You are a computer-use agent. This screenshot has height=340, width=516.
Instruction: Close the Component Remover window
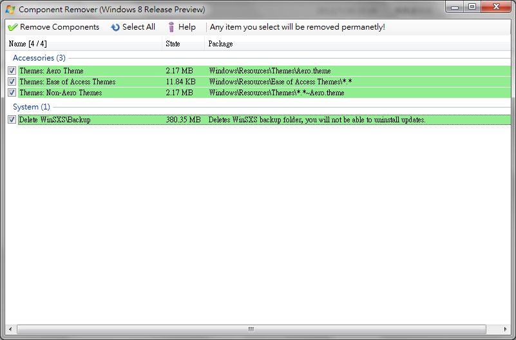click(496, 6)
